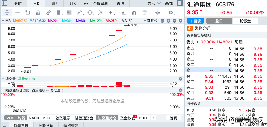This screenshot has width=267, height=127.
Task: Enable the 陆股通资金 indicator
Action: 84,118
